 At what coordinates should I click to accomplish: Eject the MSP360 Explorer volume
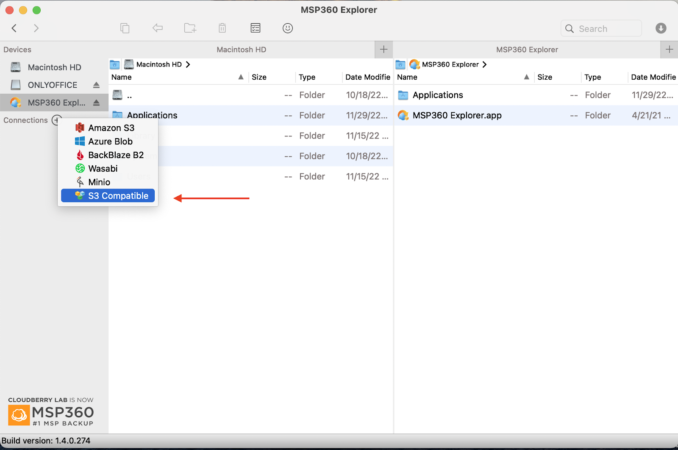pos(96,103)
